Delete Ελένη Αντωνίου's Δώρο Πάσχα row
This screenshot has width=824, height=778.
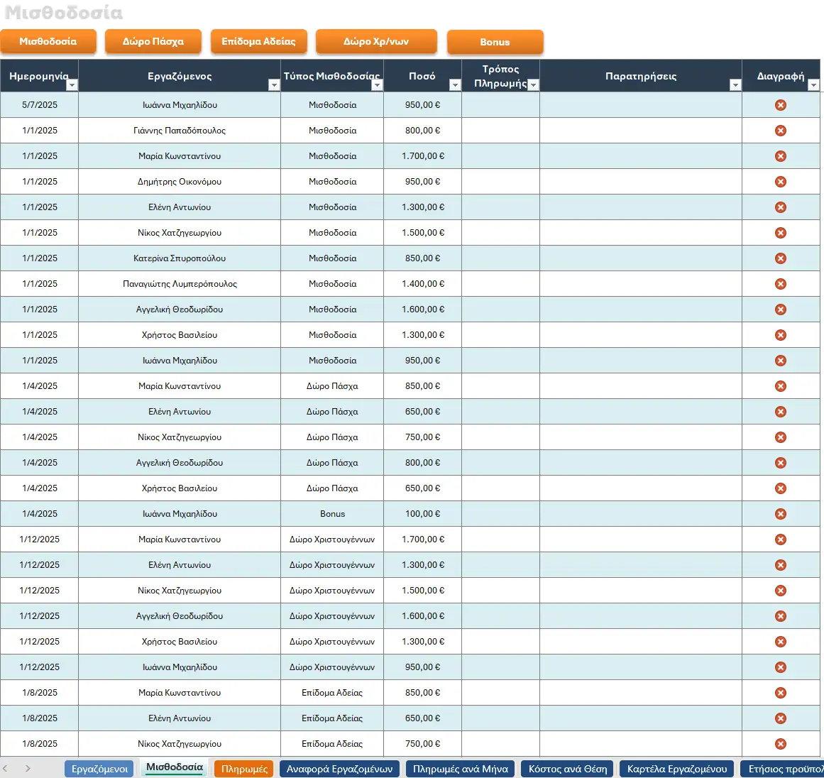(x=781, y=412)
